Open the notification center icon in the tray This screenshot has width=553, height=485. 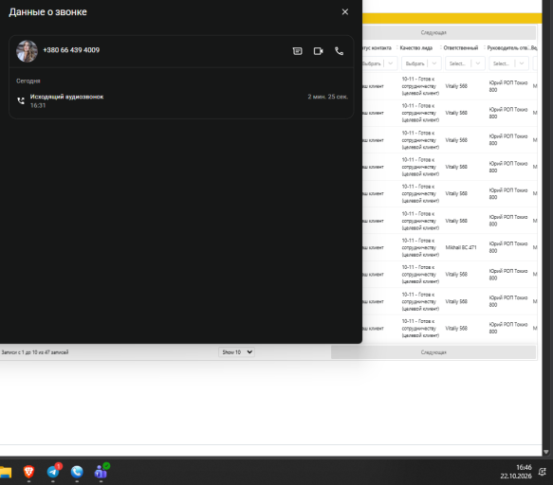click(543, 472)
